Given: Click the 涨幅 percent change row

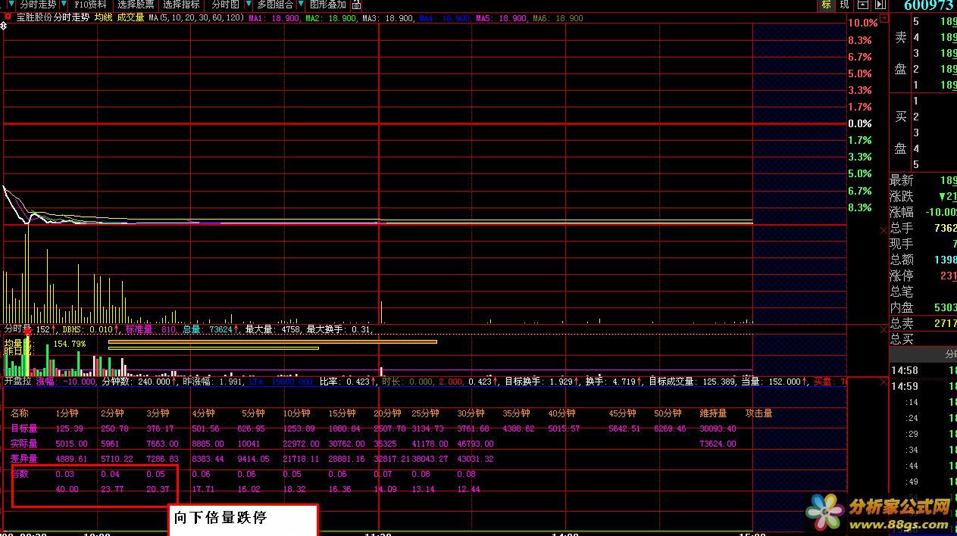Looking at the screenshot, I should (923, 212).
